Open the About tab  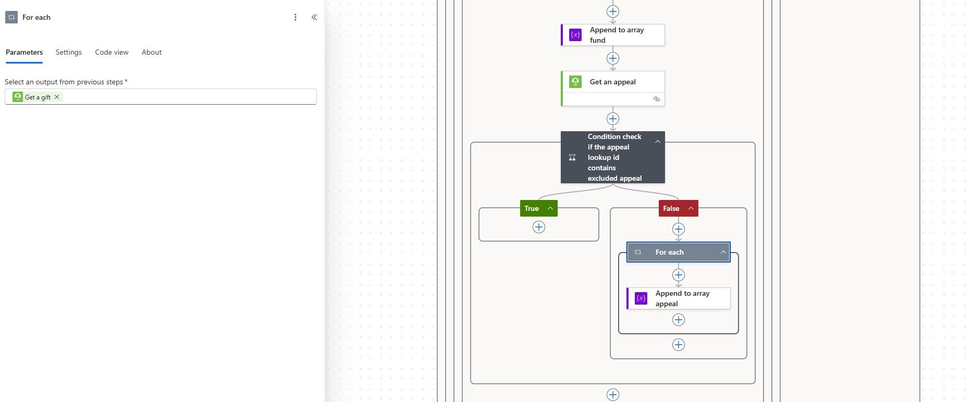pyautogui.click(x=152, y=52)
